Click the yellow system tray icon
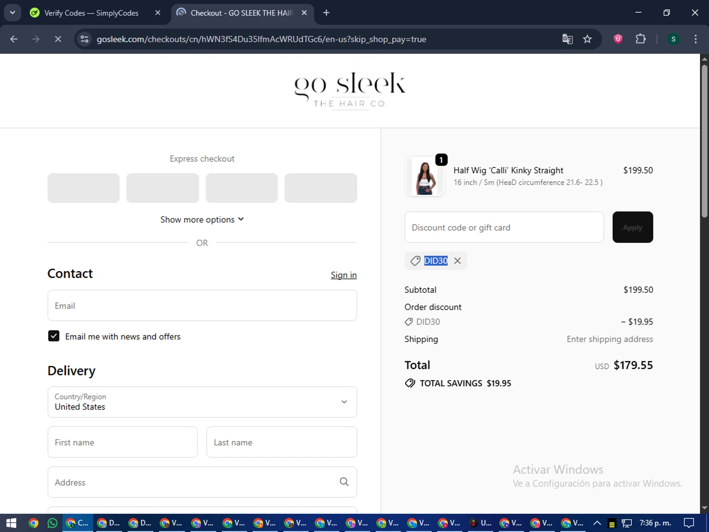This screenshot has width=709, height=532. pyautogui.click(x=612, y=523)
